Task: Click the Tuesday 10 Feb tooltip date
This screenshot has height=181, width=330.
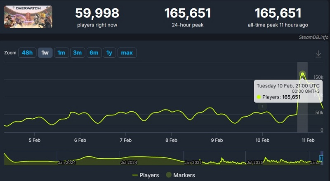Action: tap(288, 86)
